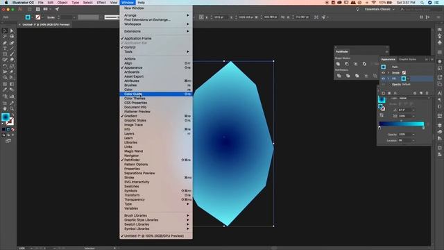Viewport: 444px width, 250px height.
Task: Expand Brush Libraries submenu
Action: (x=156, y=215)
